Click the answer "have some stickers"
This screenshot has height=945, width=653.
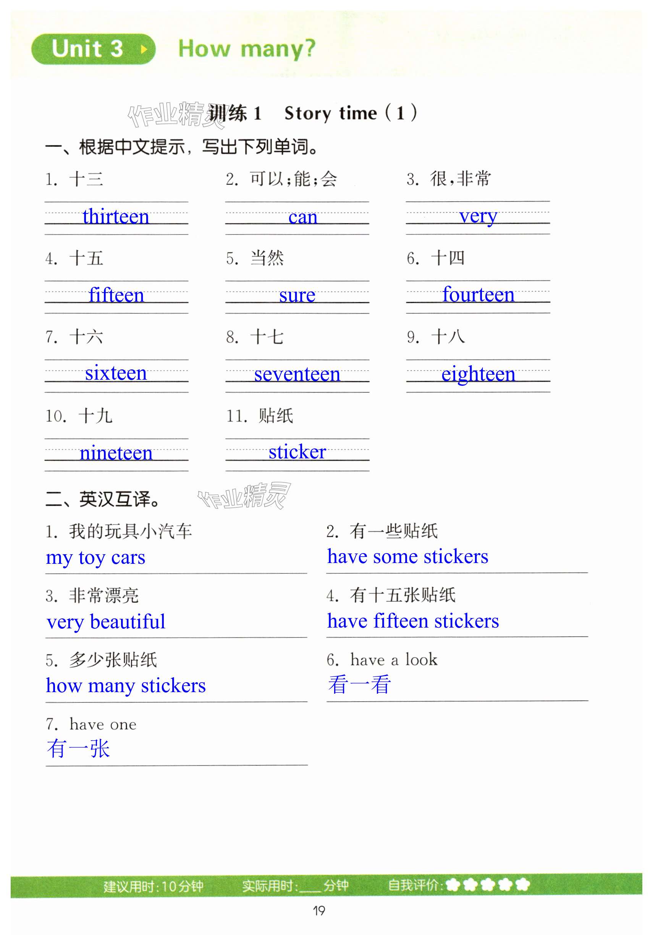[x=407, y=557]
